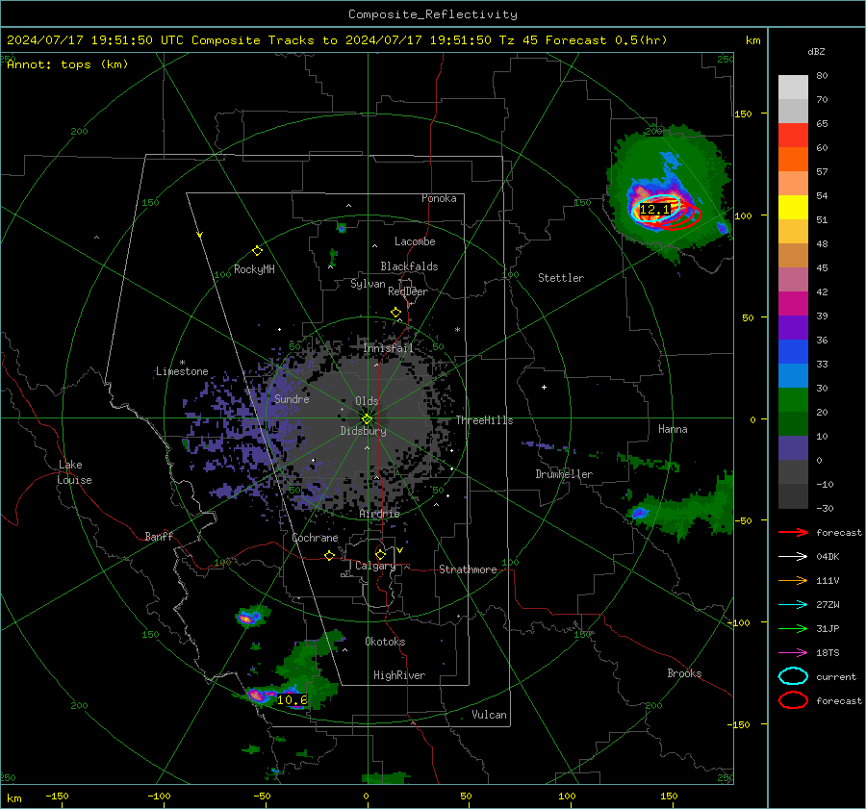
Task: Click the yellow diamond marker near RedDeer
Action: (x=395, y=313)
